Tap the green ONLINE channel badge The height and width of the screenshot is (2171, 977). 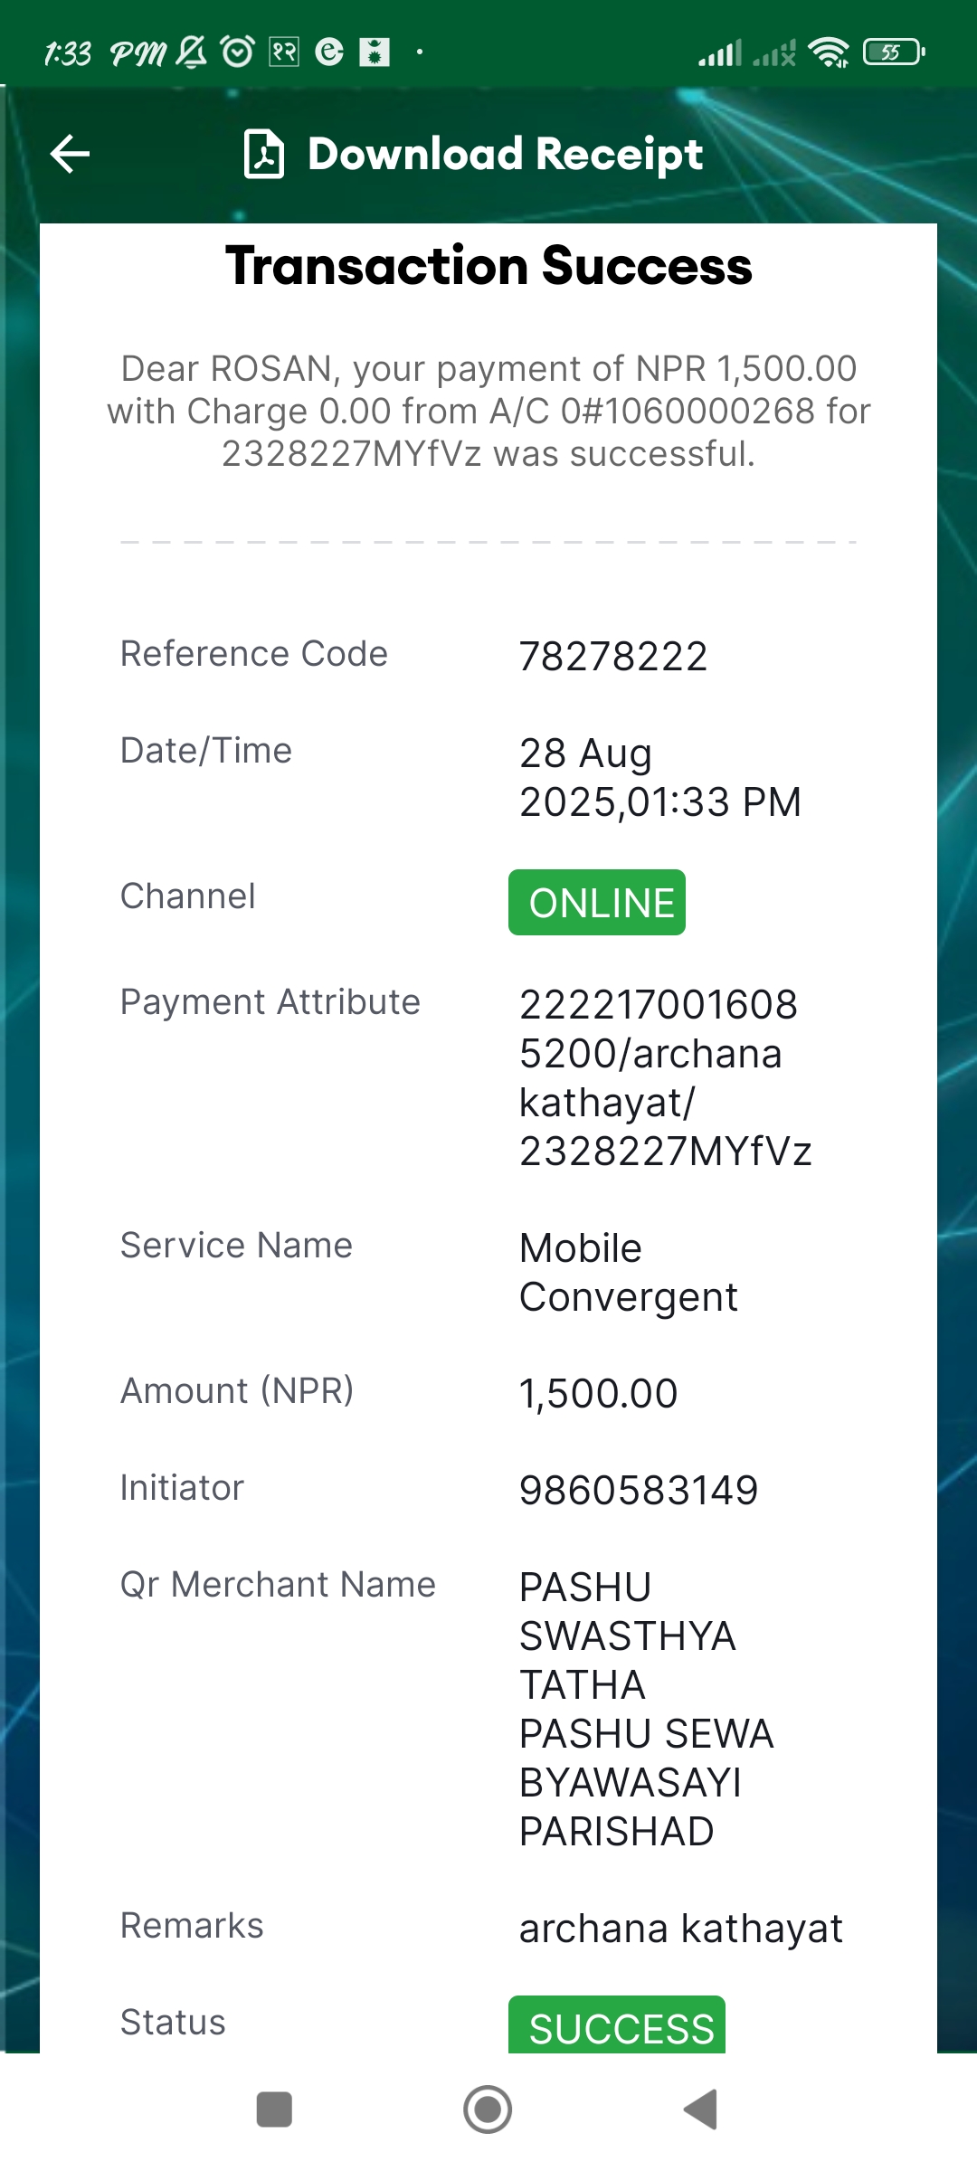point(597,903)
